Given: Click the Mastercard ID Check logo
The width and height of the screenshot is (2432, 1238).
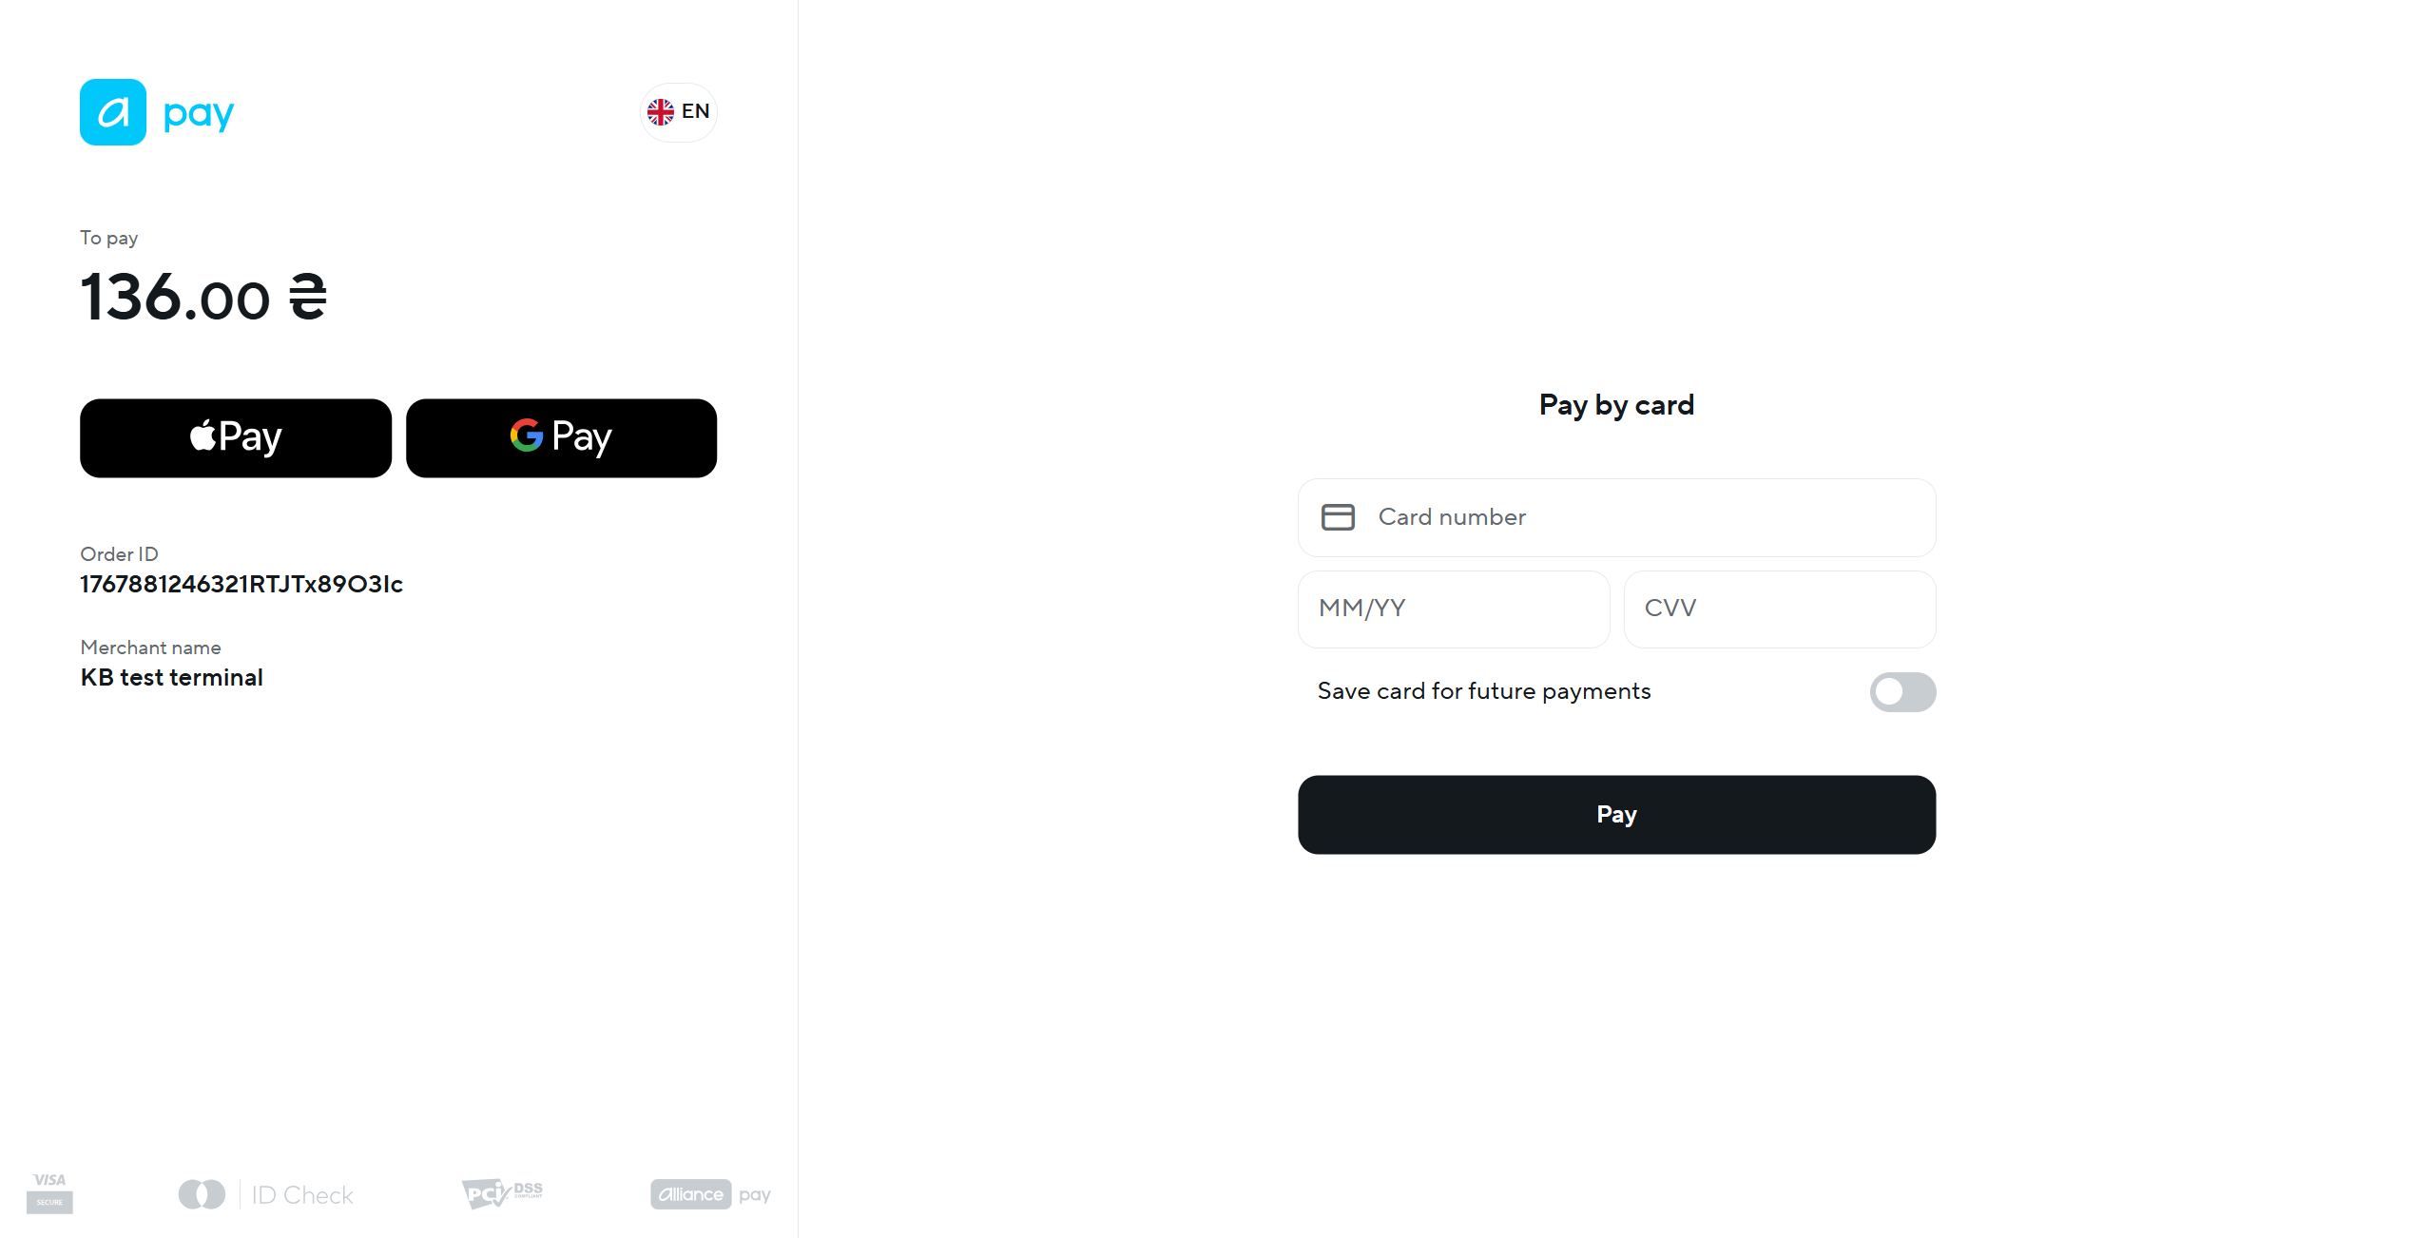Looking at the screenshot, I should [x=266, y=1194].
